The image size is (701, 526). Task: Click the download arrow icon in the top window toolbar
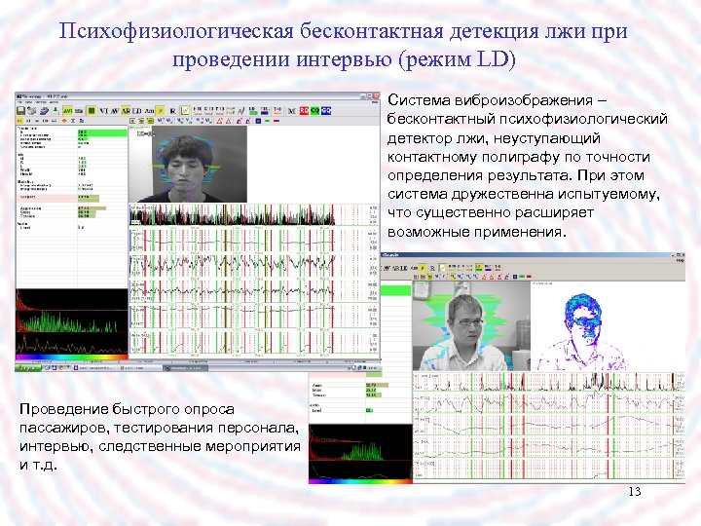point(55,111)
